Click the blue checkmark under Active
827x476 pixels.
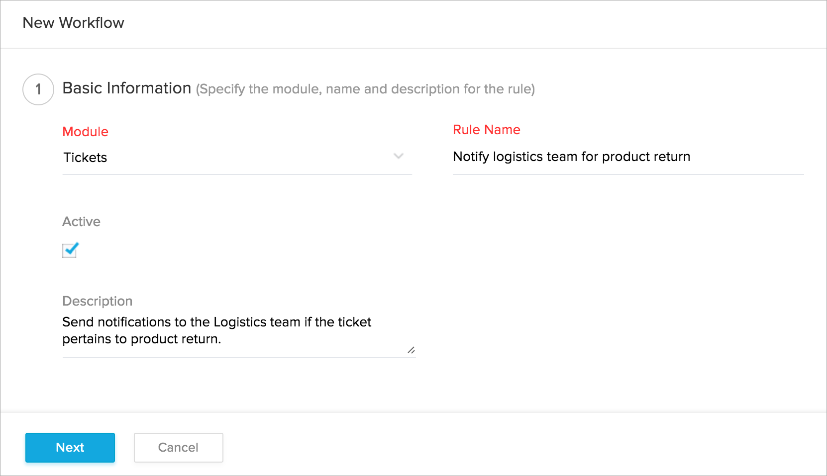72,248
